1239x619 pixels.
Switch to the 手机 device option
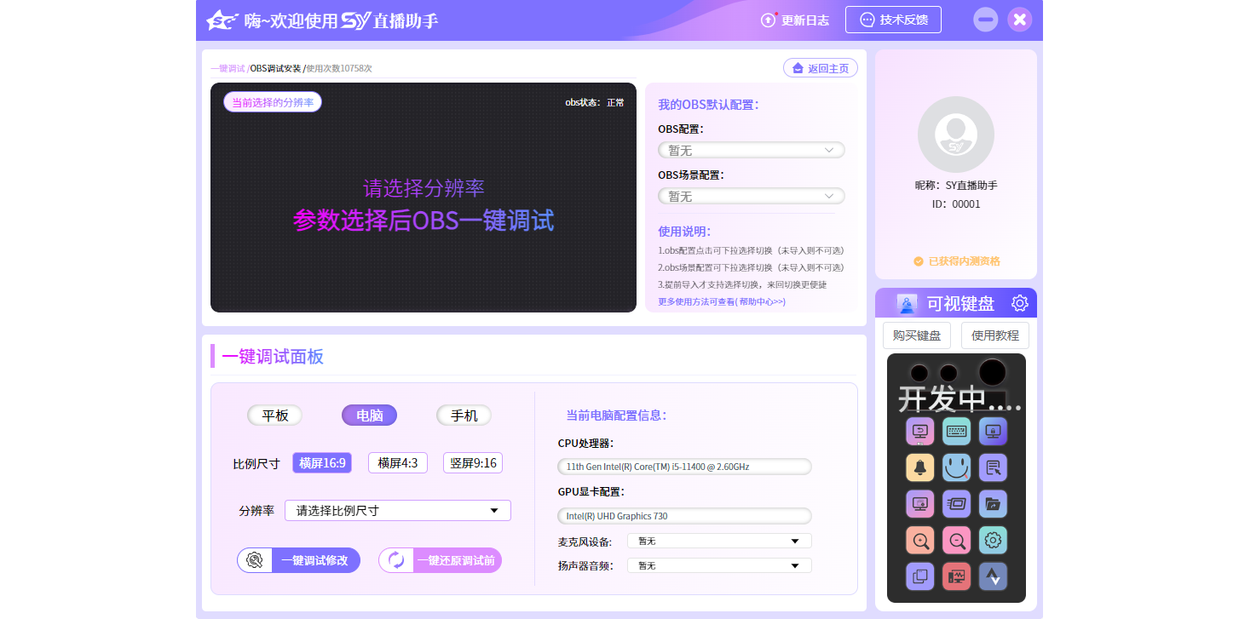464,415
